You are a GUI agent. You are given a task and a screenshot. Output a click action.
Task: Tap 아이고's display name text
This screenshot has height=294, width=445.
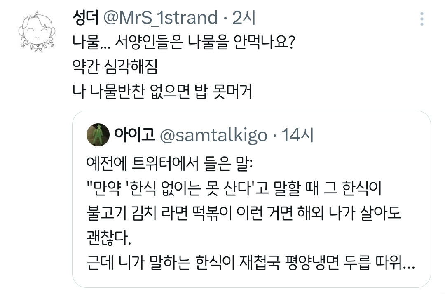point(134,134)
